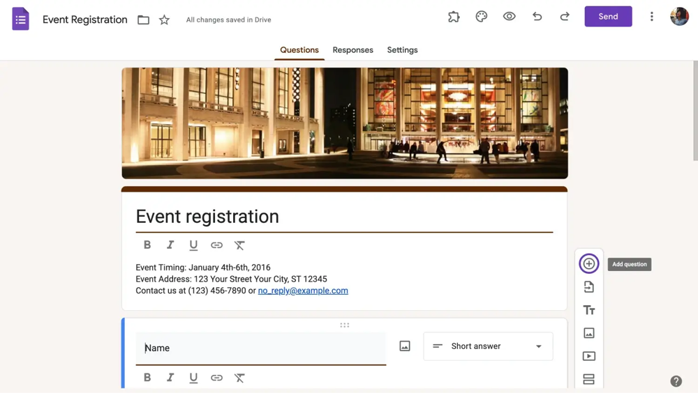This screenshot has height=393, width=698.
Task: Toggle italic in form description toolbar
Action: [170, 245]
